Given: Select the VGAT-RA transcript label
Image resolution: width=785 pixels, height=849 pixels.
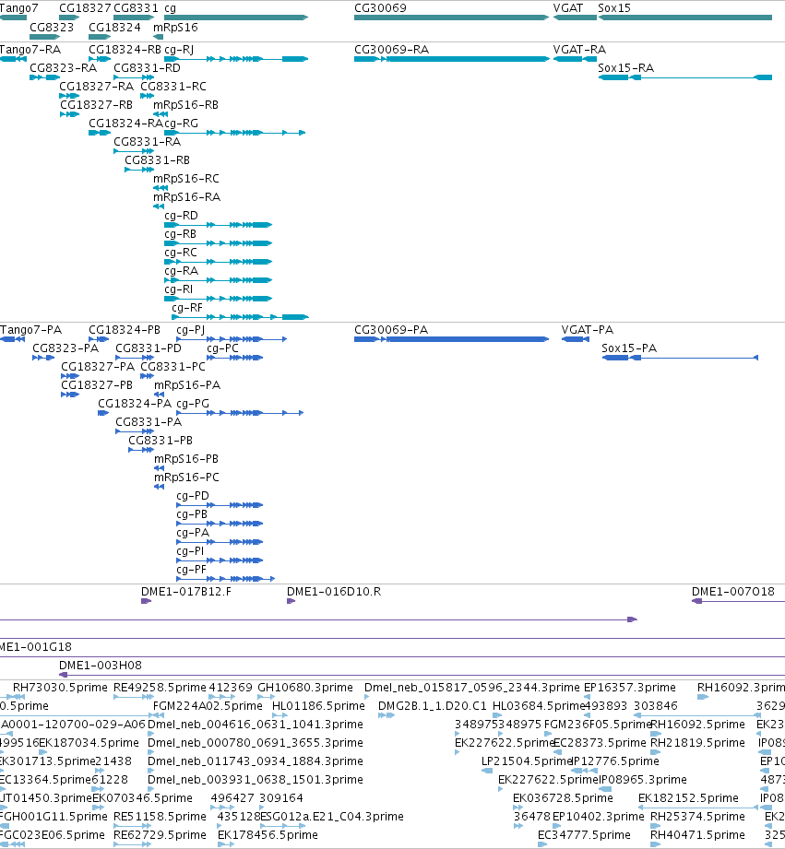Looking at the screenshot, I should (x=579, y=50).
